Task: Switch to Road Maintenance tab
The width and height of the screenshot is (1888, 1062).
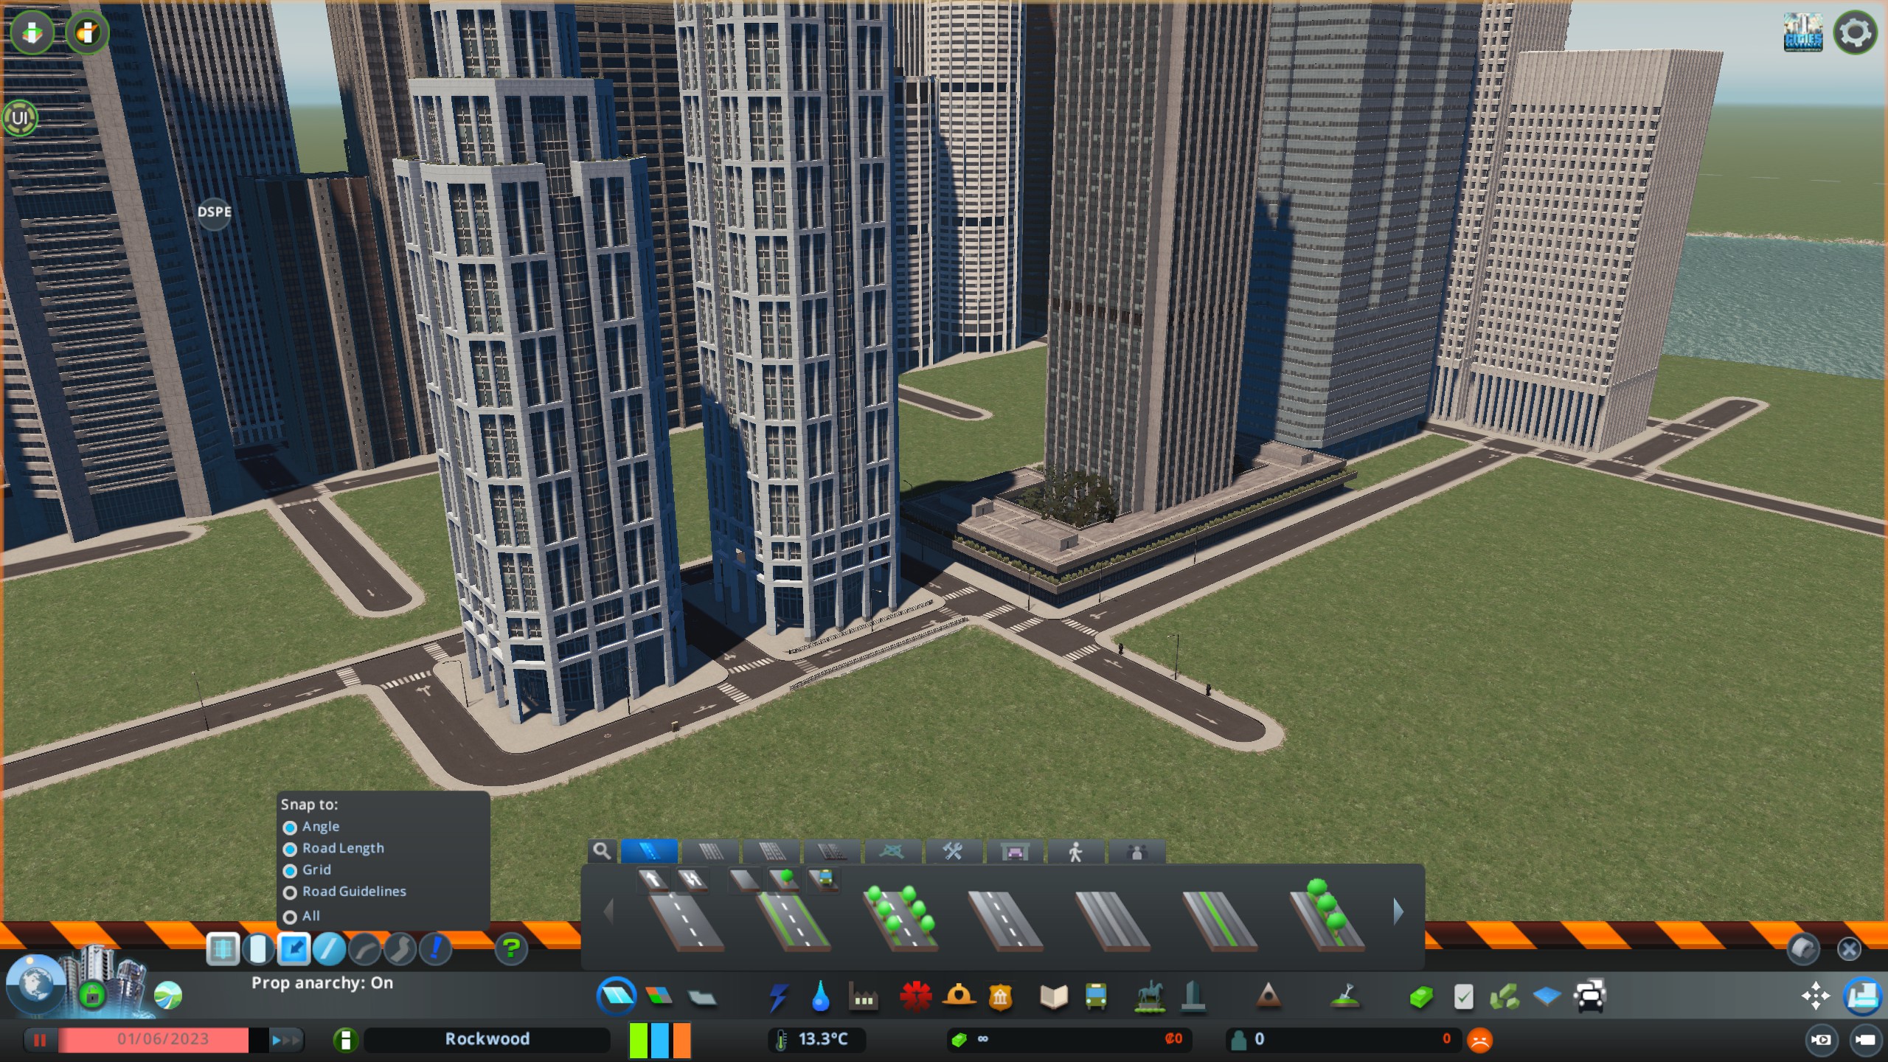Action: pyautogui.click(x=954, y=851)
